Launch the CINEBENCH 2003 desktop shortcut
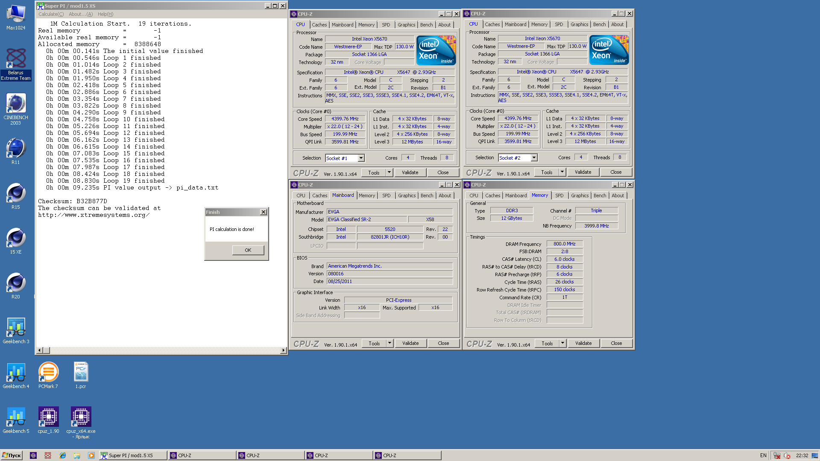 tap(16, 109)
